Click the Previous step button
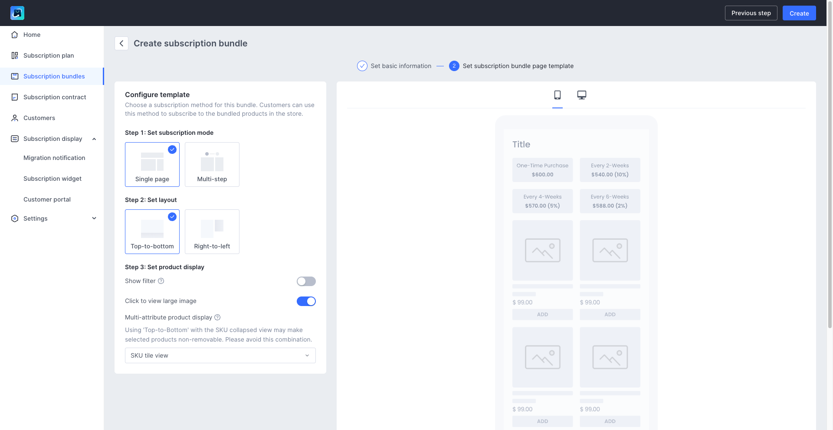This screenshot has width=833, height=430. point(751,13)
